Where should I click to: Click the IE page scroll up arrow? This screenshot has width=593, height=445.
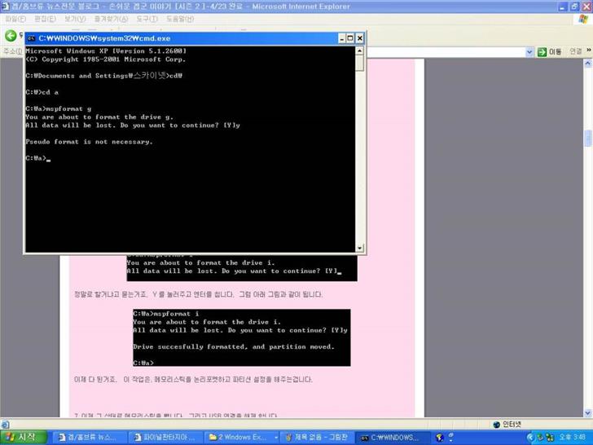(588, 64)
